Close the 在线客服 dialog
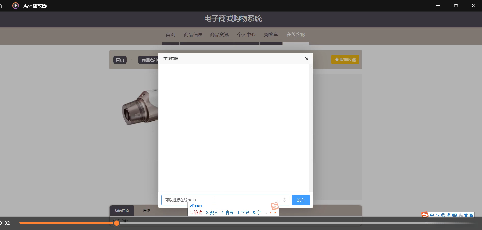This screenshot has width=482, height=230. pos(307,59)
